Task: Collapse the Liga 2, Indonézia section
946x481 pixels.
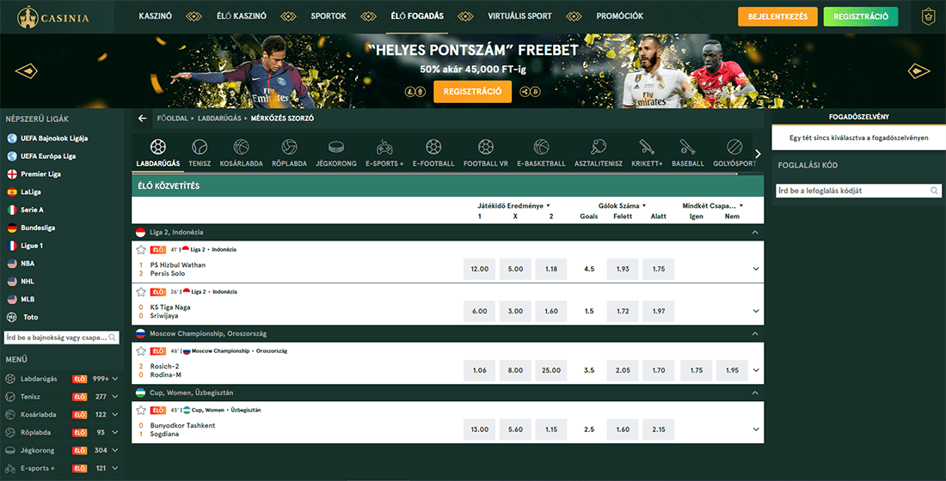Action: click(755, 232)
